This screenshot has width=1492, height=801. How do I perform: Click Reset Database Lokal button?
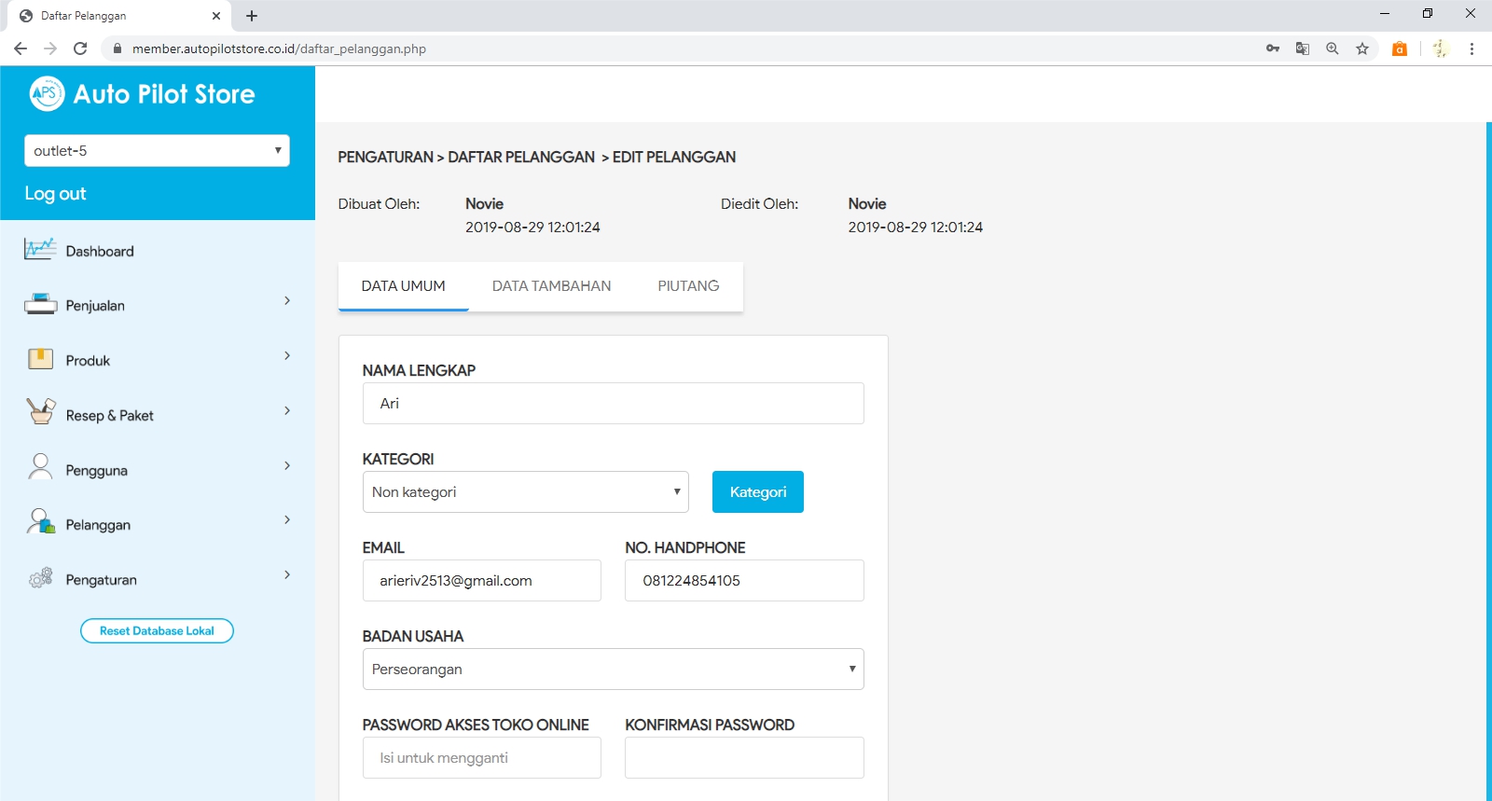(x=157, y=631)
